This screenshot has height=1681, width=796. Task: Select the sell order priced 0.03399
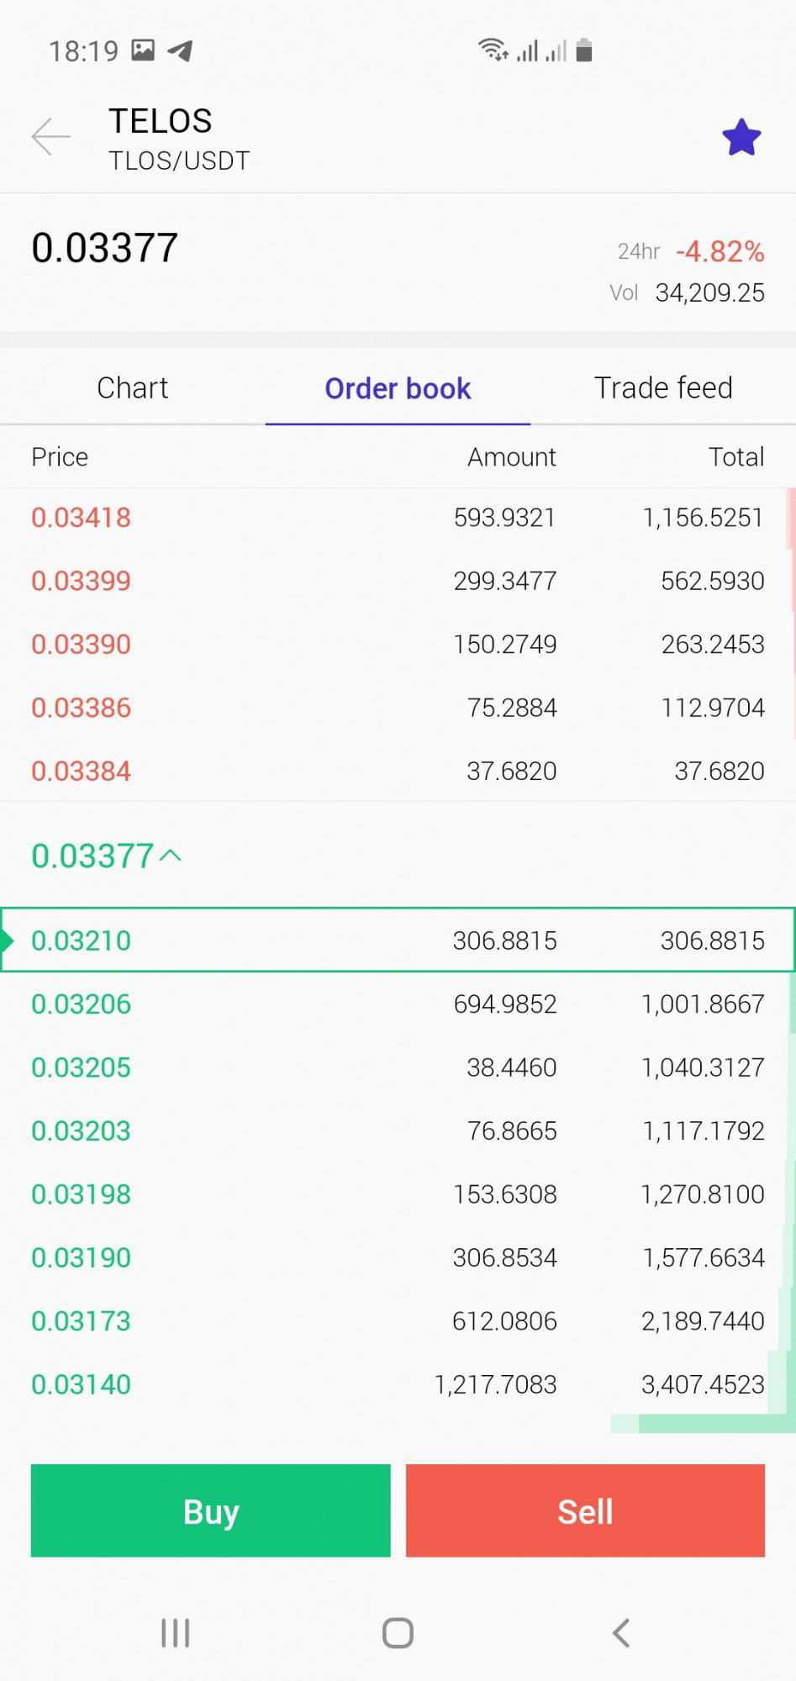(398, 581)
